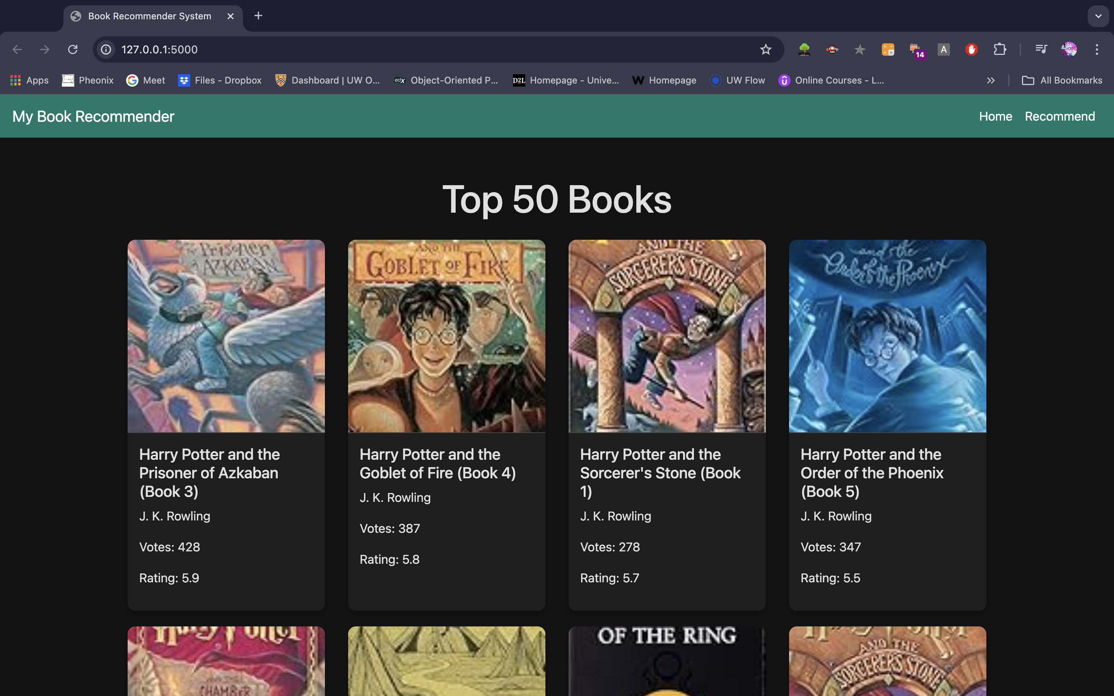Open the All Bookmarks folder
The width and height of the screenshot is (1114, 696).
(1062, 80)
